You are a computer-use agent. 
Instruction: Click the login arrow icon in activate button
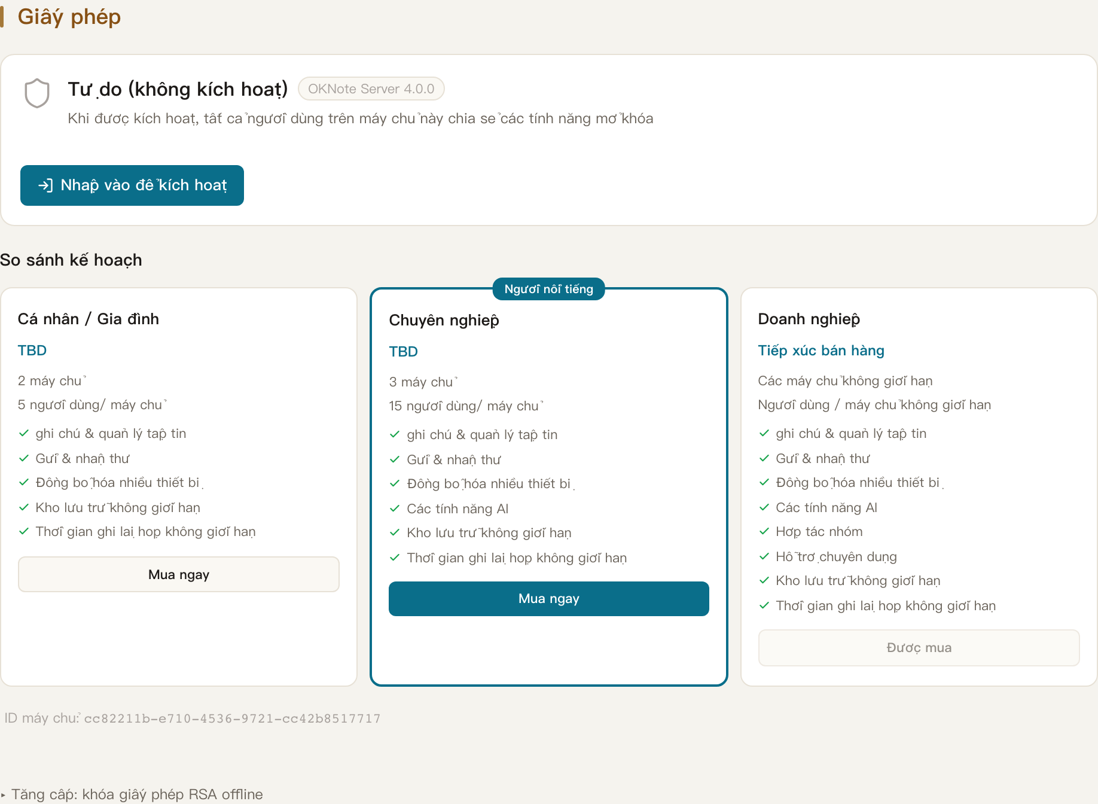45,185
